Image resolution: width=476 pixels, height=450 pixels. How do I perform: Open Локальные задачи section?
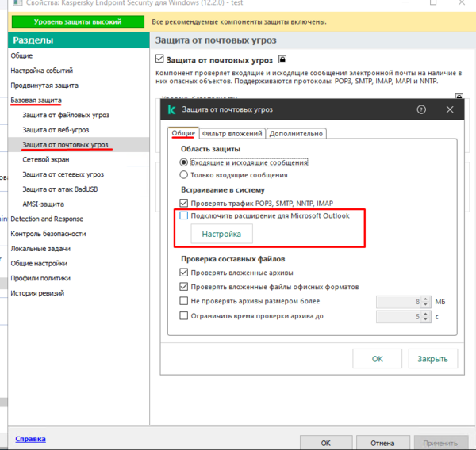pos(40,249)
